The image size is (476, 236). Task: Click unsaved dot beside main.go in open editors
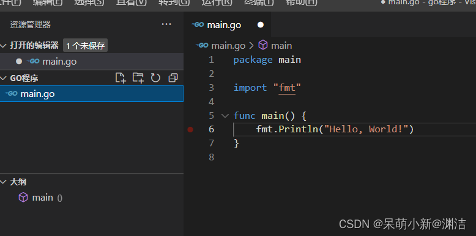click(19, 62)
